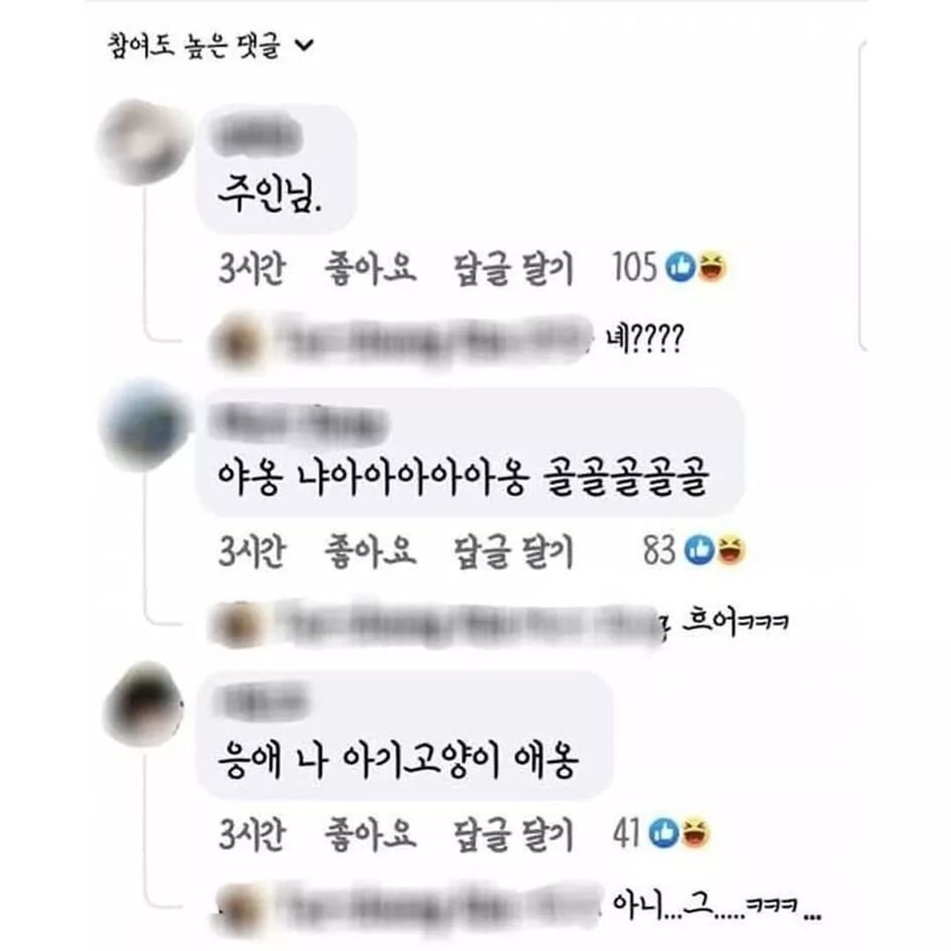Open the profile picture of the 주인님. commenter

[x=144, y=142]
